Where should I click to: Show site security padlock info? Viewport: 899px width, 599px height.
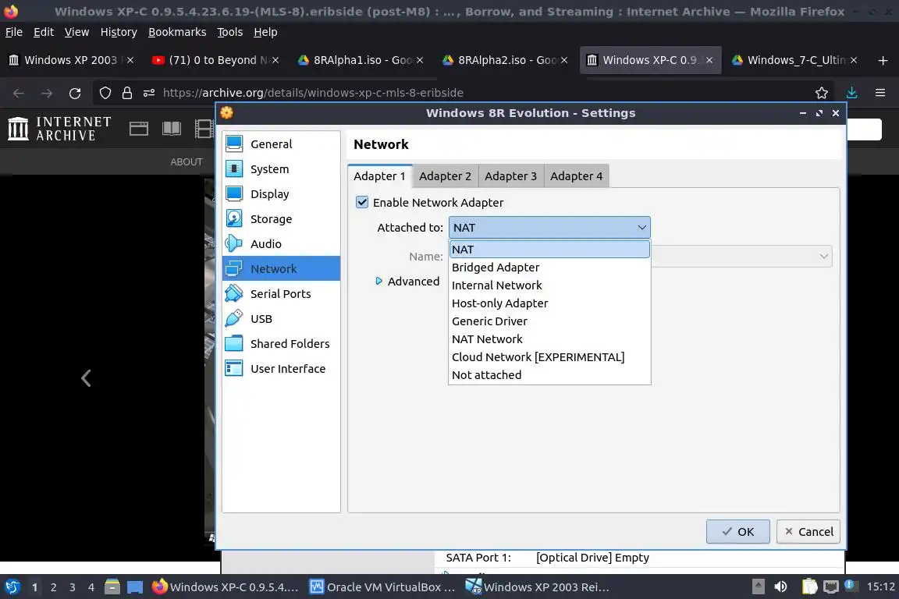126,93
